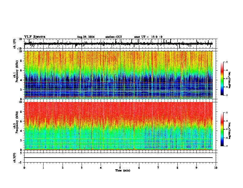The width and height of the screenshot is (243, 188).
Task: Click the ch.2 "Frequency (kHz)" axis label
Action: [17, 122]
